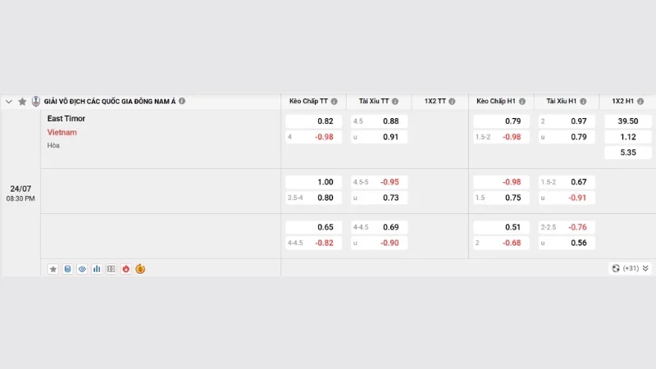The width and height of the screenshot is (656, 369).
Task: Open the scoreboard table icon
Action: tap(112, 269)
